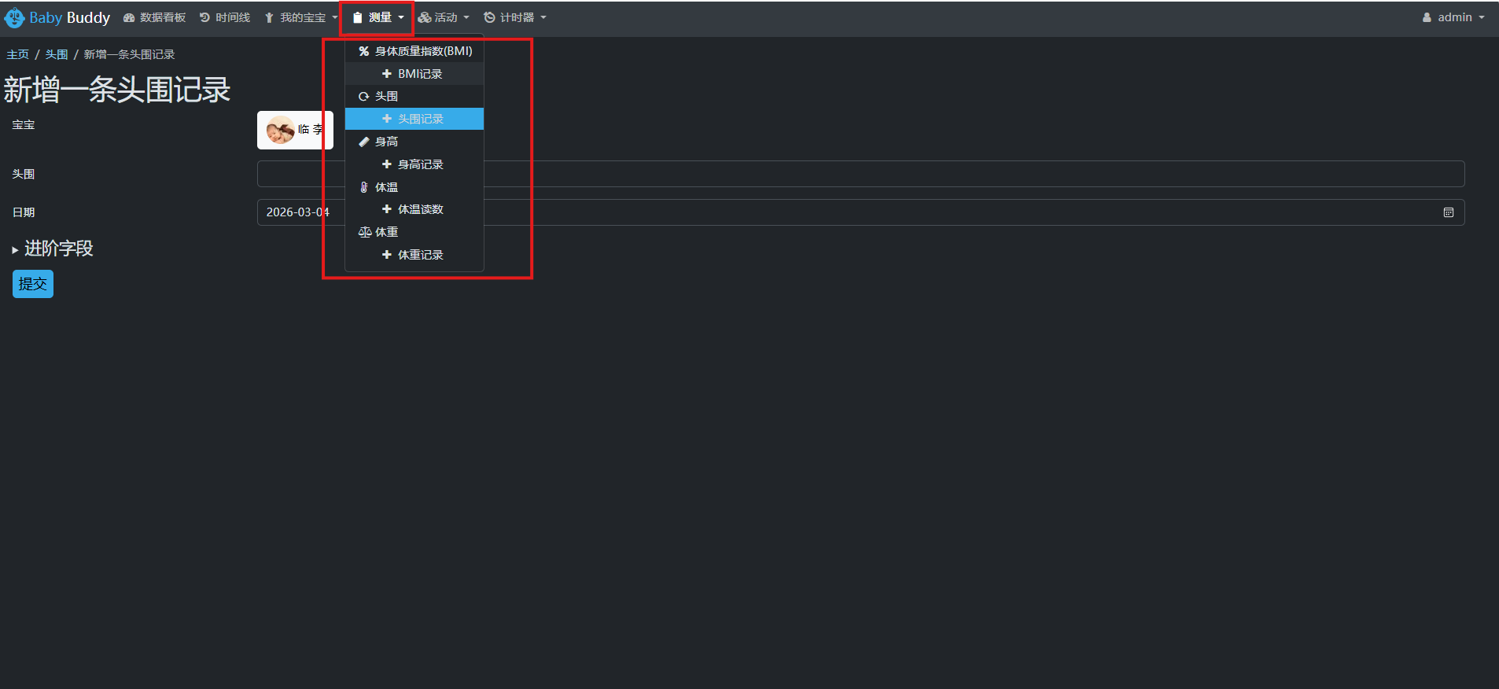Expand the 活动 activities dropdown
The width and height of the screenshot is (1499, 689).
pyautogui.click(x=444, y=17)
